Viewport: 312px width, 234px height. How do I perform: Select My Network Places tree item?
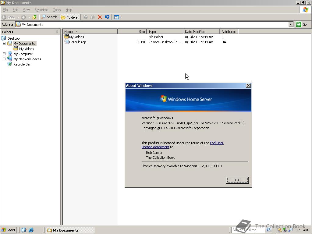27,59
